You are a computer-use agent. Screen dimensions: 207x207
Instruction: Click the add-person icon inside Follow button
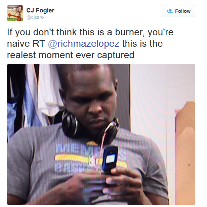pyautogui.click(x=170, y=11)
